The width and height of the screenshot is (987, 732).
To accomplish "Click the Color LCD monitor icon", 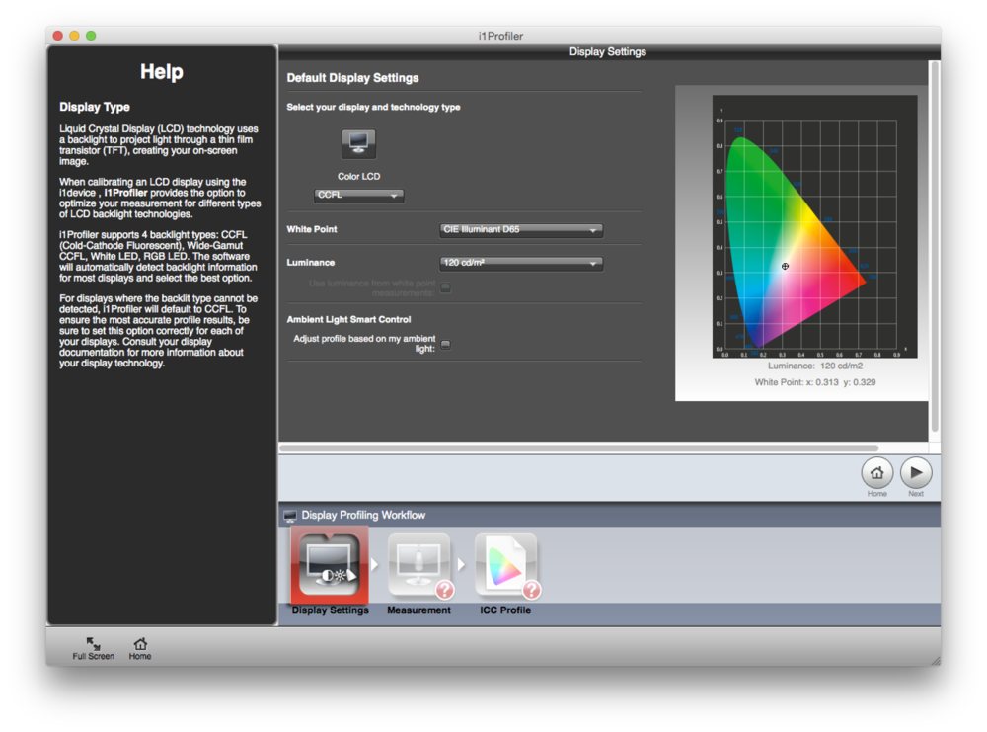I will [x=358, y=143].
